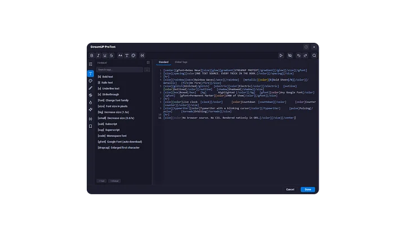This screenshot has height=228, width=406.
Task: Apply Strikethrough from the top toolbar
Action: (111, 56)
